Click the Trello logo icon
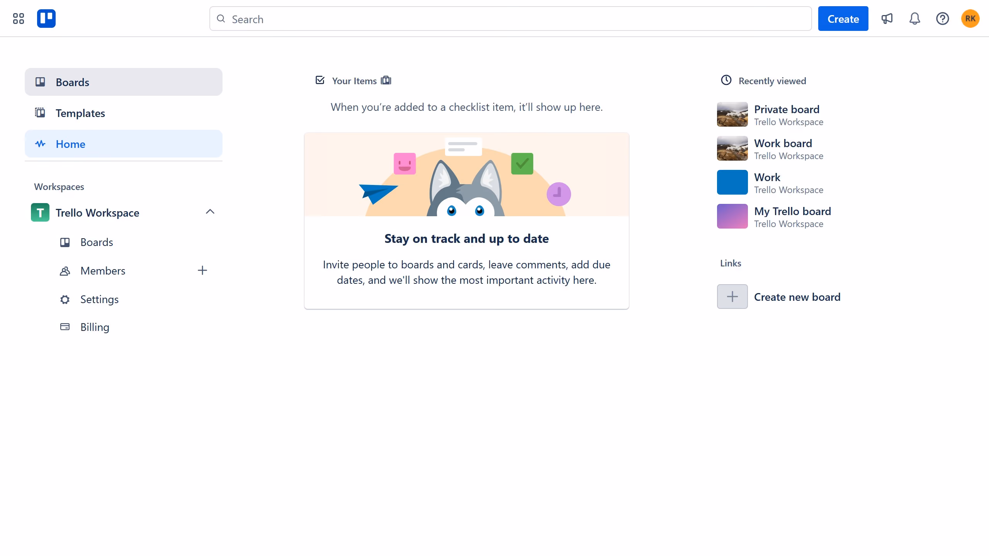Screen dimensions: 989x556 (46, 19)
